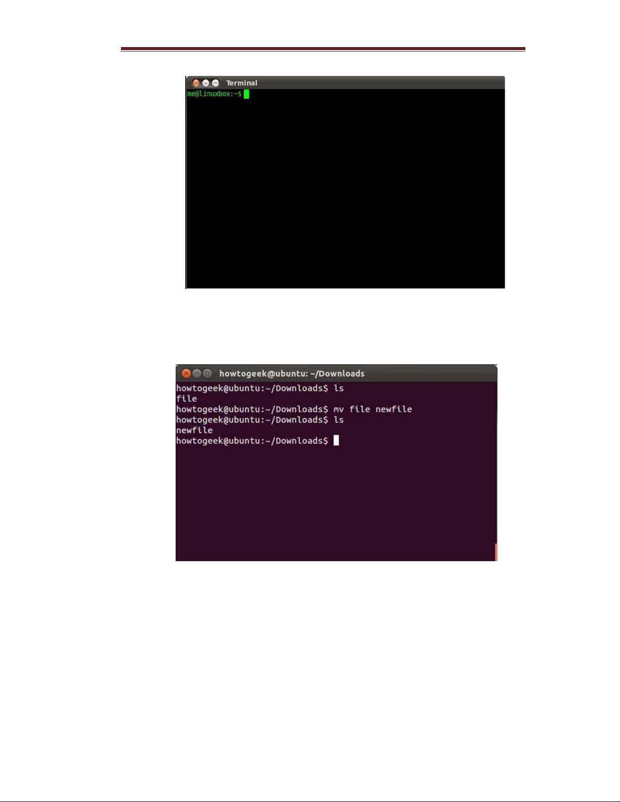
Task: Close the me@linuxbox Terminal window
Action: [x=196, y=83]
